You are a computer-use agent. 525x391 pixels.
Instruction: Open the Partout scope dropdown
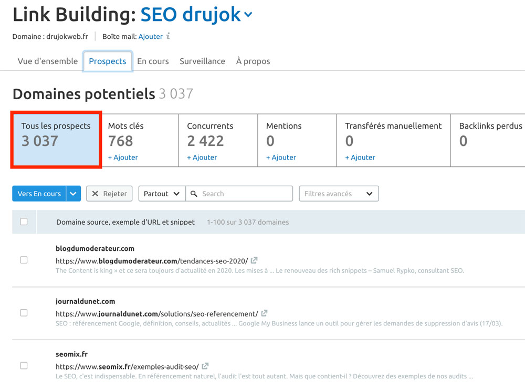[x=162, y=194]
